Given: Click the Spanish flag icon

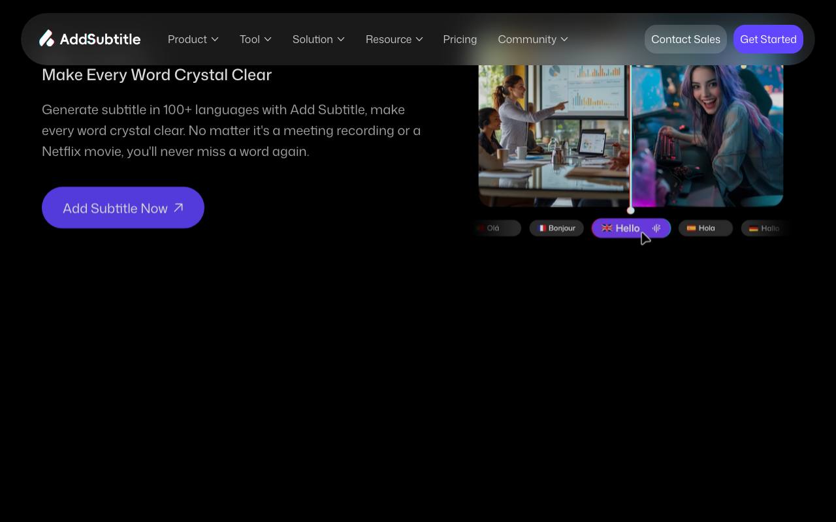Looking at the screenshot, I should (691, 228).
